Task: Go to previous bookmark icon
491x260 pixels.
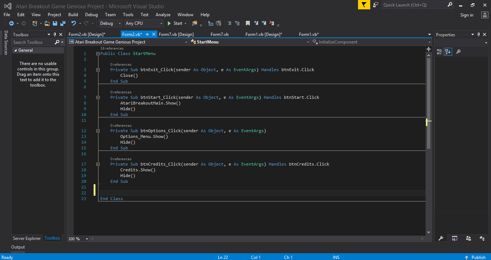Action: pyautogui.click(x=256, y=23)
